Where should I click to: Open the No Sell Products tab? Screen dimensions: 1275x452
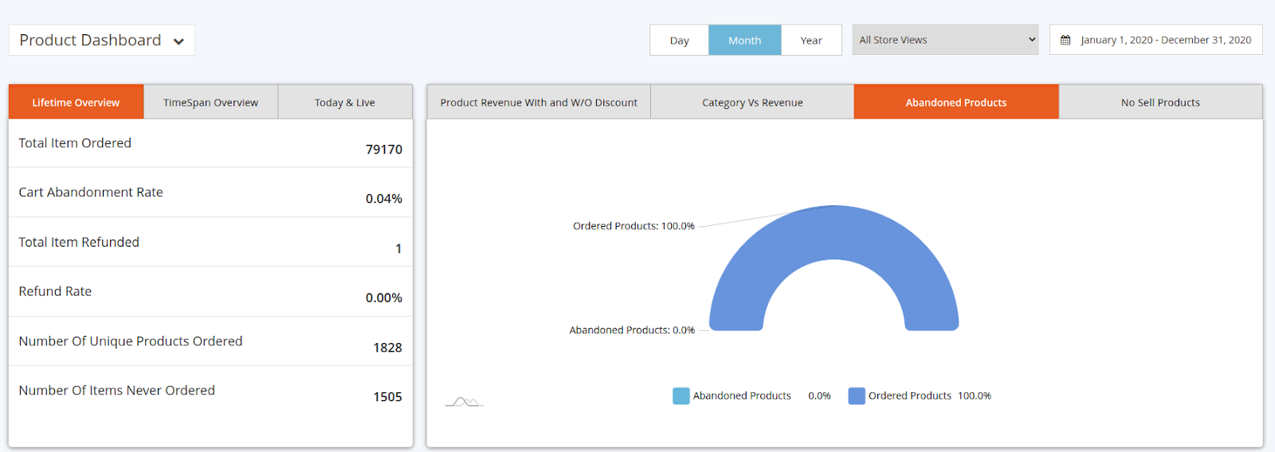[1160, 103]
